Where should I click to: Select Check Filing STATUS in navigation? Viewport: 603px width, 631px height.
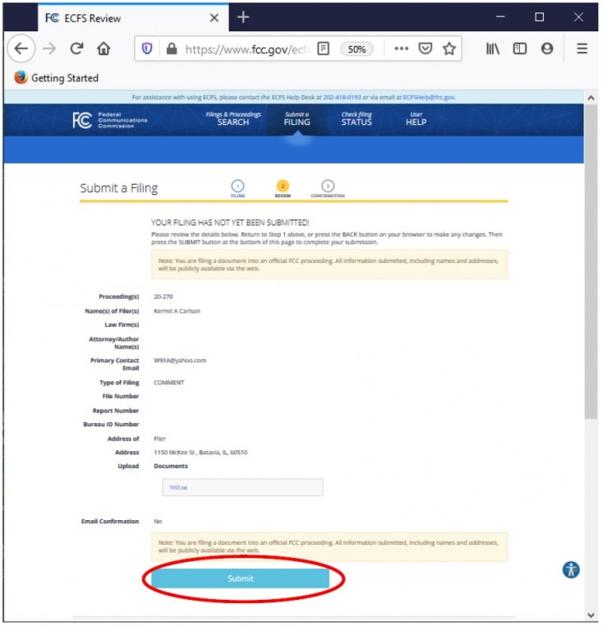(357, 119)
